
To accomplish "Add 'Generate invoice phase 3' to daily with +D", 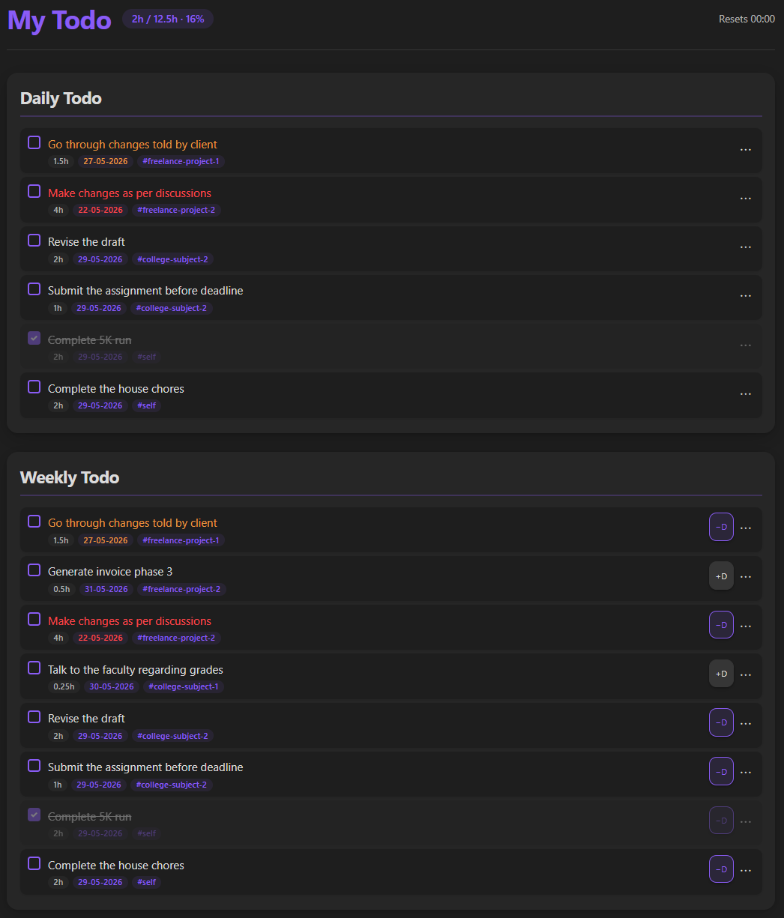I will tap(721, 576).
